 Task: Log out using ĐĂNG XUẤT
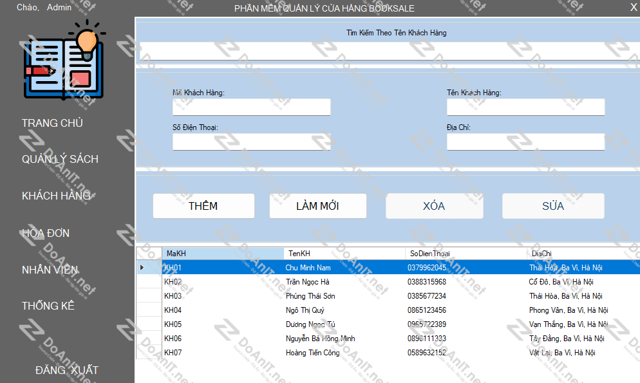pos(67,370)
